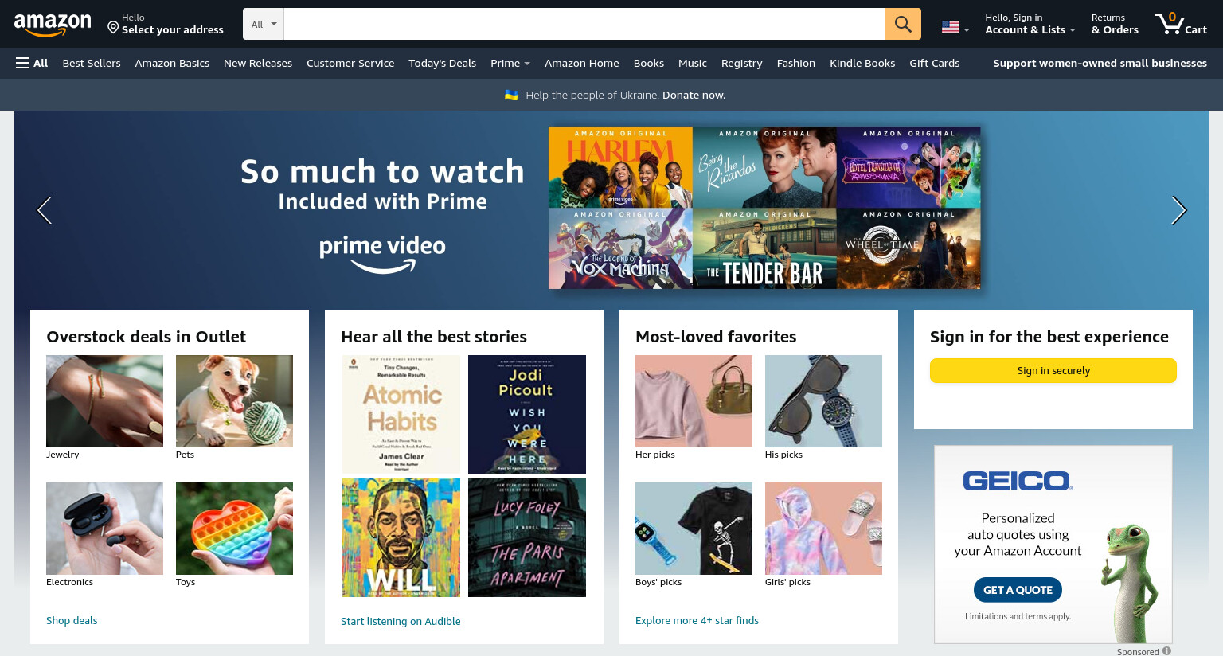Click Support women-owned small businesses link

coord(1100,63)
